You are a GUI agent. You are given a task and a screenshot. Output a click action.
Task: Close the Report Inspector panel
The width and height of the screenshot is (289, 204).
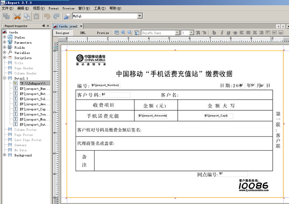pyautogui.click(x=48, y=26)
